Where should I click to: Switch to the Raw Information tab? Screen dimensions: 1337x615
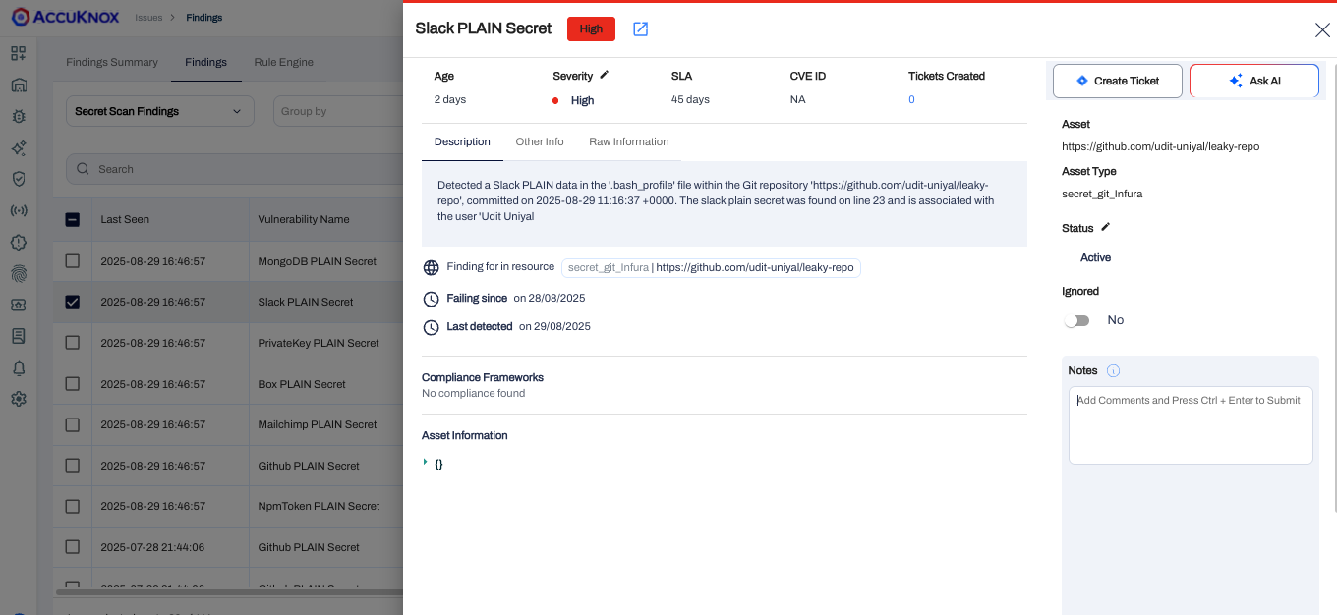pyautogui.click(x=628, y=141)
